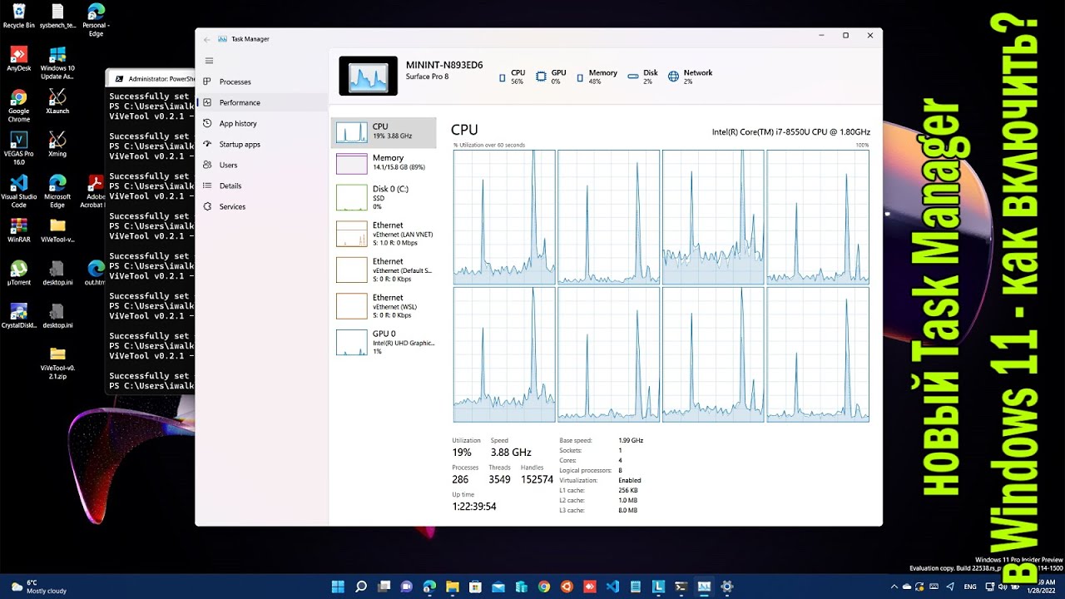
Task: Open Recycle Bin desktop icon
Action: pyautogui.click(x=18, y=16)
